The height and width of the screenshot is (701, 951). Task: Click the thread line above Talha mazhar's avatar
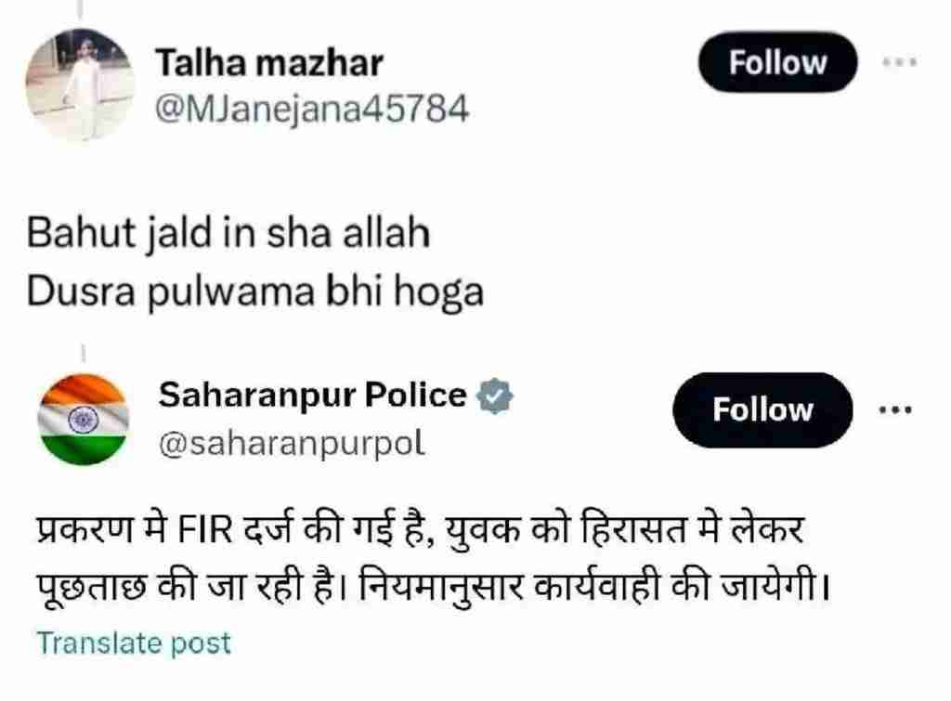click(82, 9)
